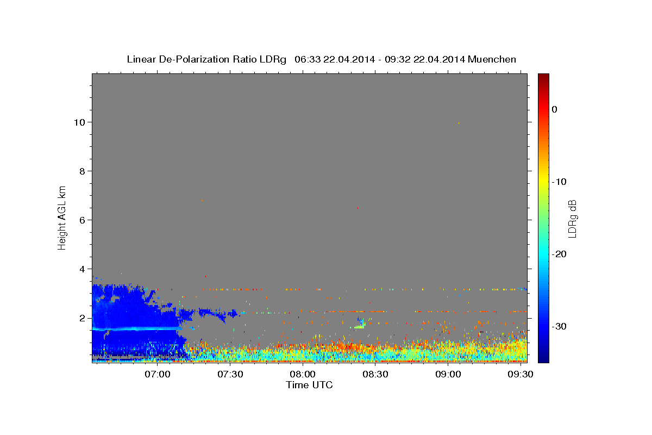Click the 09:30 time tick label
This screenshot has width=652, height=435.
point(520,374)
